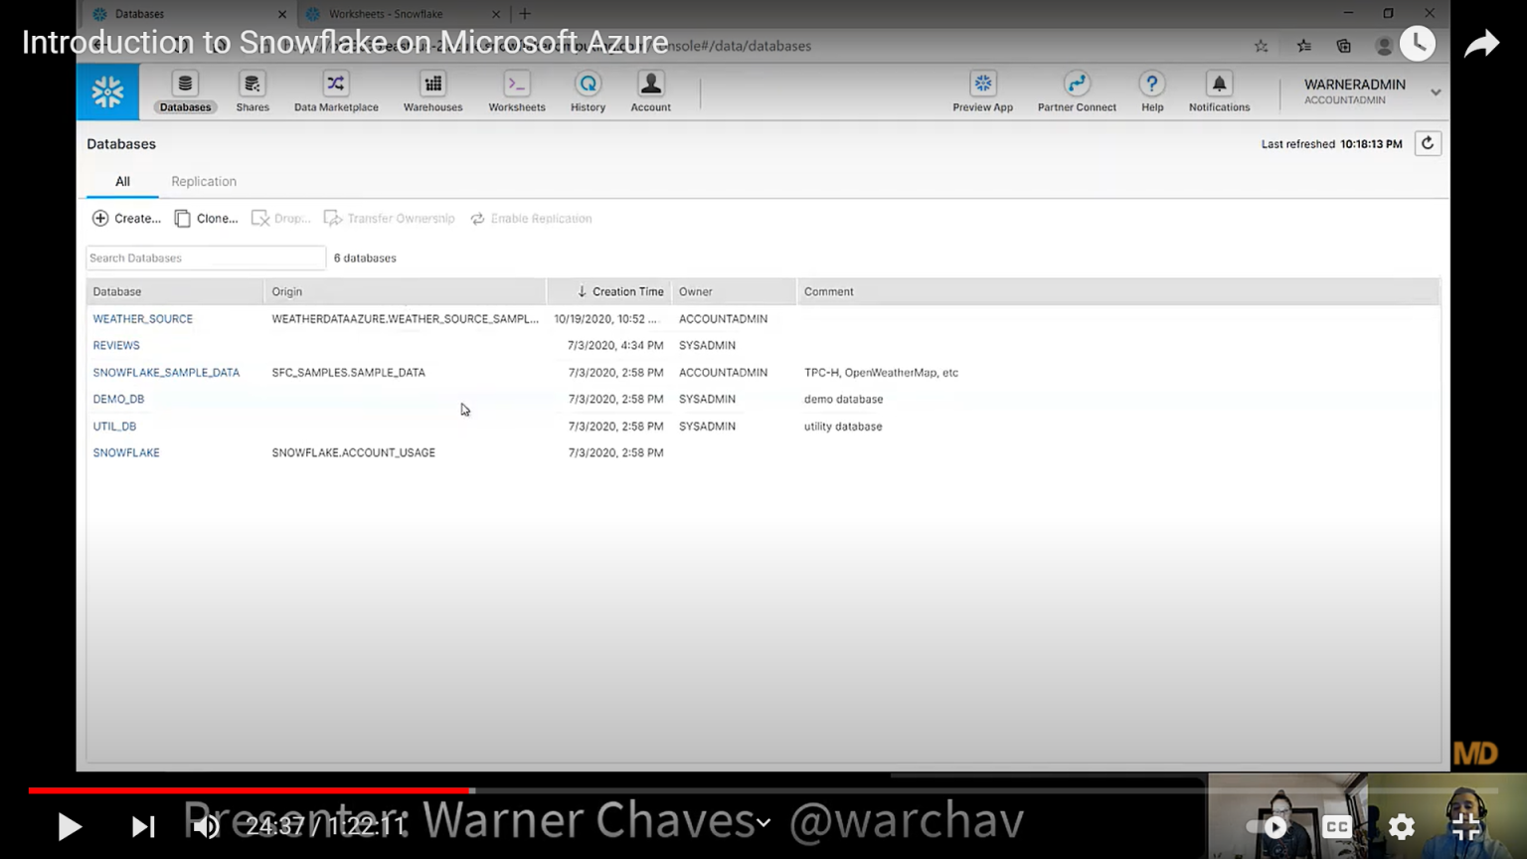Viewport: 1527px width, 859px height.
Task: Open the Warehouses section
Action: [432, 90]
